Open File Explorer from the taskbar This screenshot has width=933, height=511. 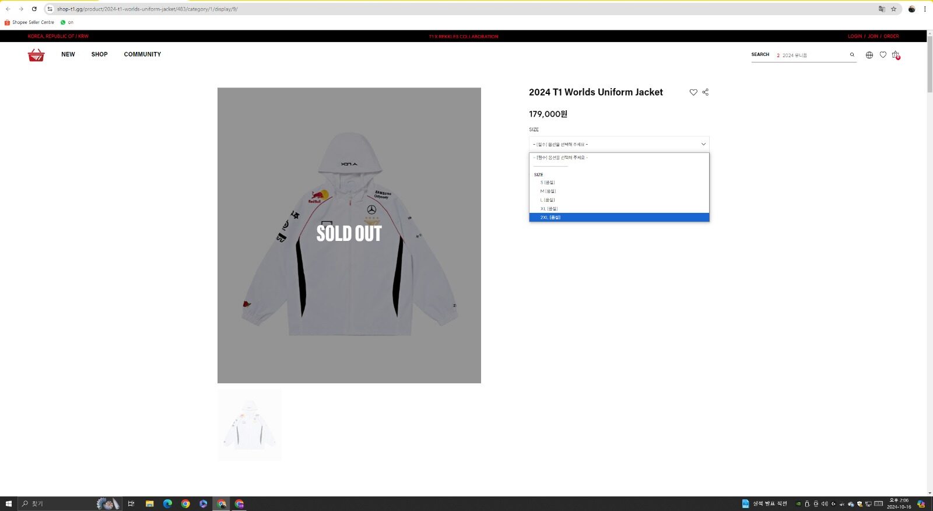pos(150,504)
